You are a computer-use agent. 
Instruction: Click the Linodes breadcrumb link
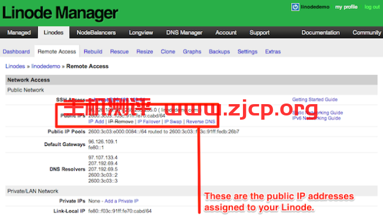(x=15, y=66)
